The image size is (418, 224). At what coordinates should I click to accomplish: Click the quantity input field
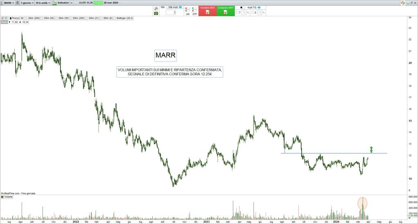pos(171,13)
